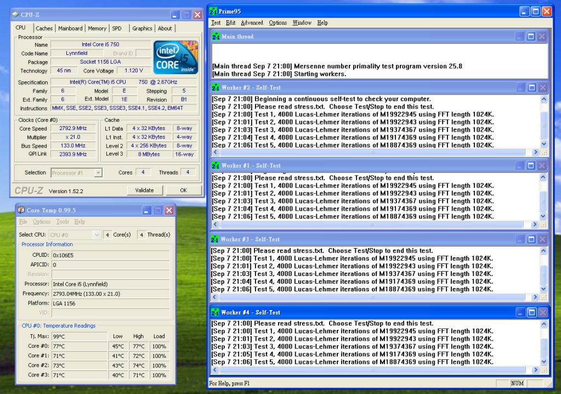Open the Advanced menu in Prime95
Screen dimensions: 561x394
click(252, 22)
